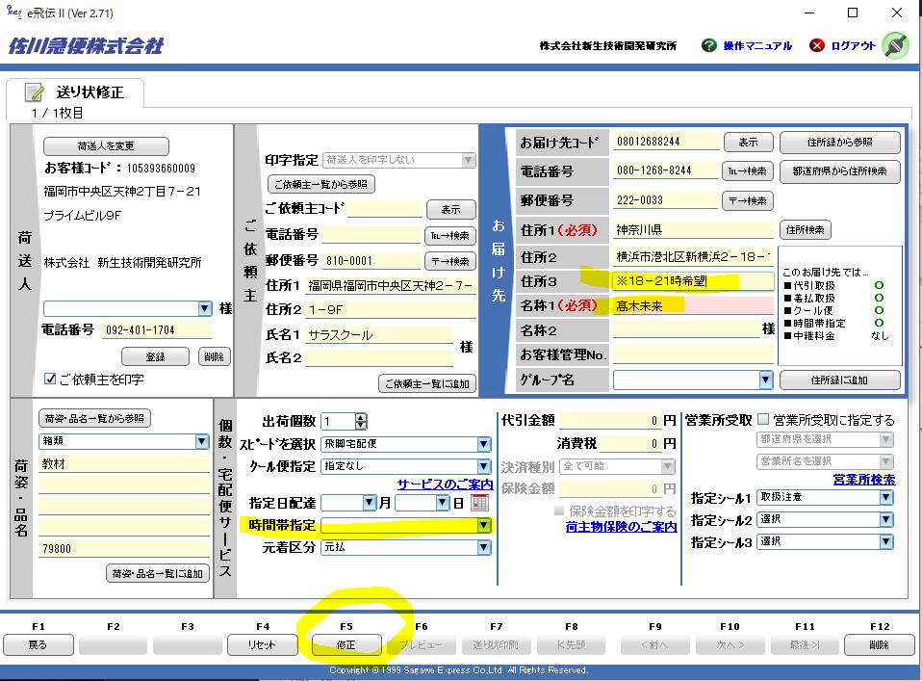The width and height of the screenshot is (922, 681).
Task: Click the 佐川急便株式会社 logo
Action: pyautogui.click(x=86, y=46)
